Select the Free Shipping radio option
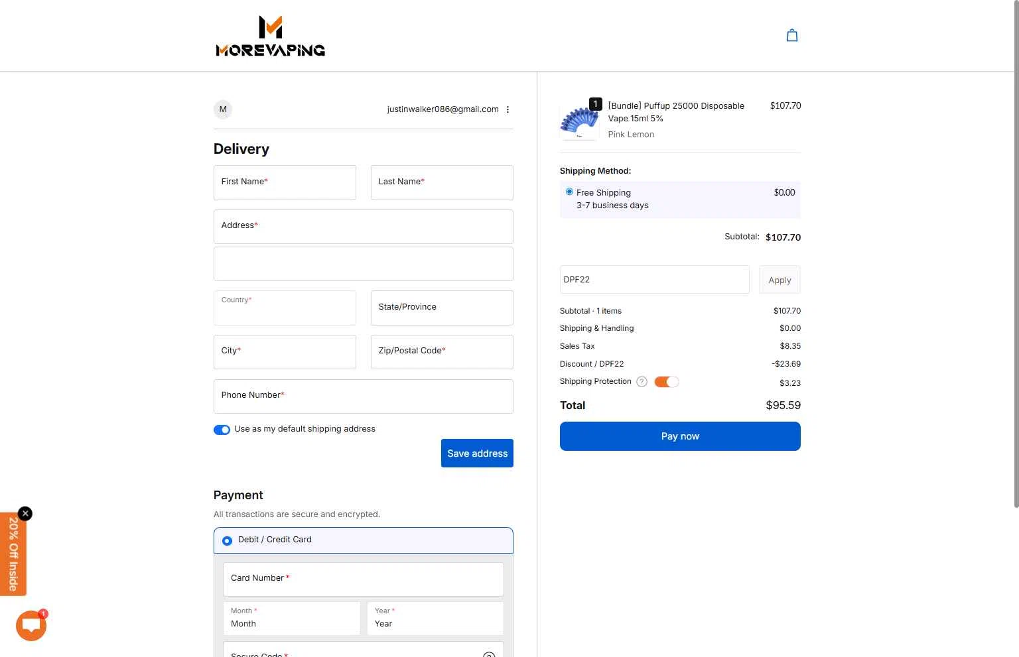1019x657 pixels. [x=569, y=192]
